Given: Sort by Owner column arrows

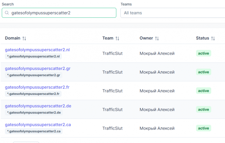Looking at the screenshot, I should pyautogui.click(x=157, y=38).
